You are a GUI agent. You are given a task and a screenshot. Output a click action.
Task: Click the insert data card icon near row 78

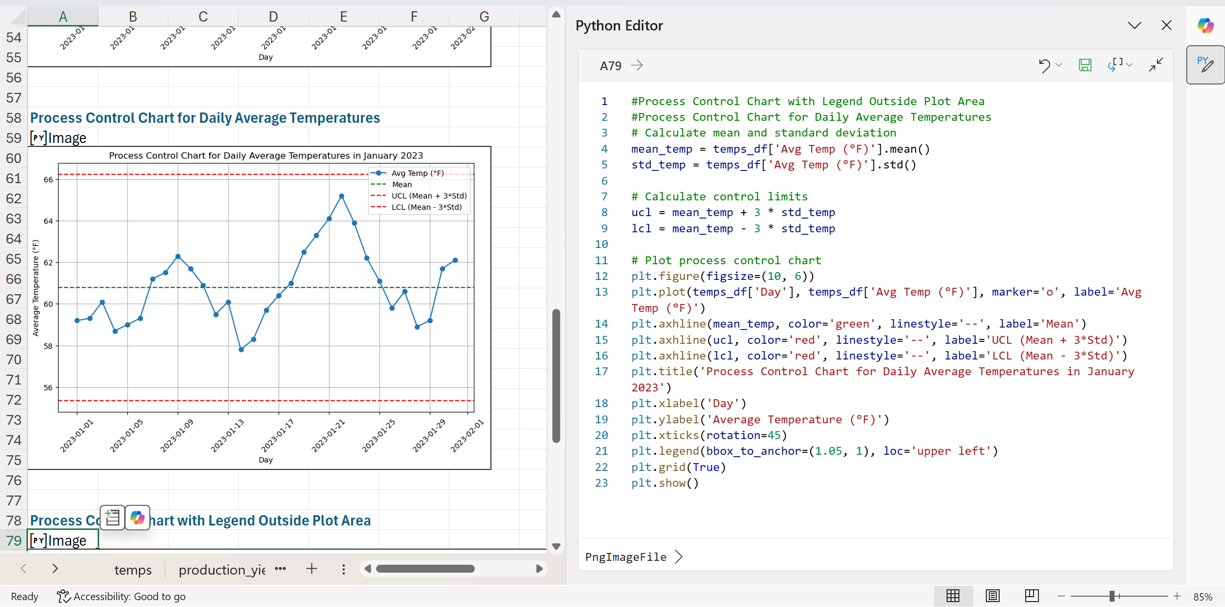(x=112, y=518)
